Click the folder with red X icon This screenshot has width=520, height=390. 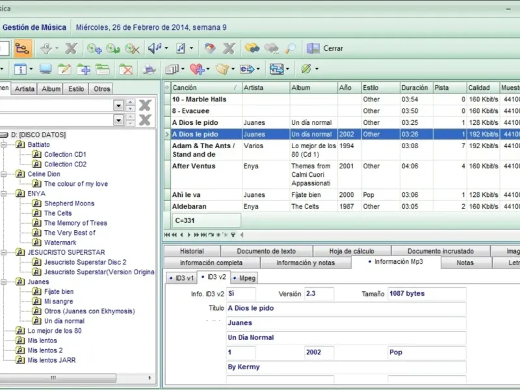126,69
